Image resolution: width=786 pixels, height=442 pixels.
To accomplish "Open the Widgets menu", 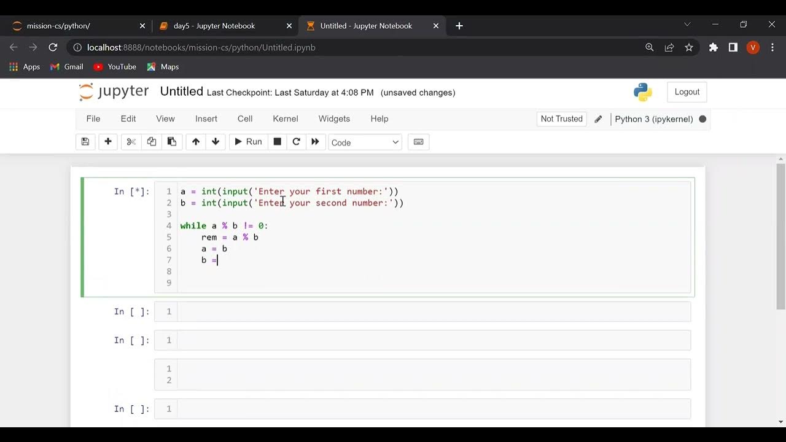I will pos(334,118).
